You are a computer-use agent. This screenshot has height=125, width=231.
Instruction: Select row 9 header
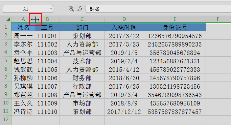coord(6,94)
